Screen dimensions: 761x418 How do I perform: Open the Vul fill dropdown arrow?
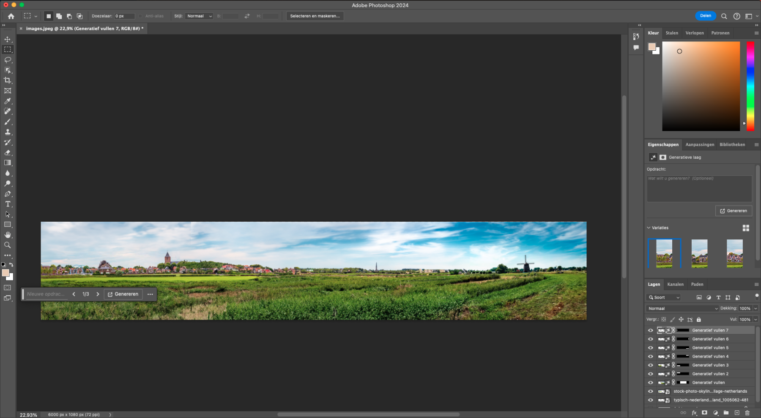(756, 320)
